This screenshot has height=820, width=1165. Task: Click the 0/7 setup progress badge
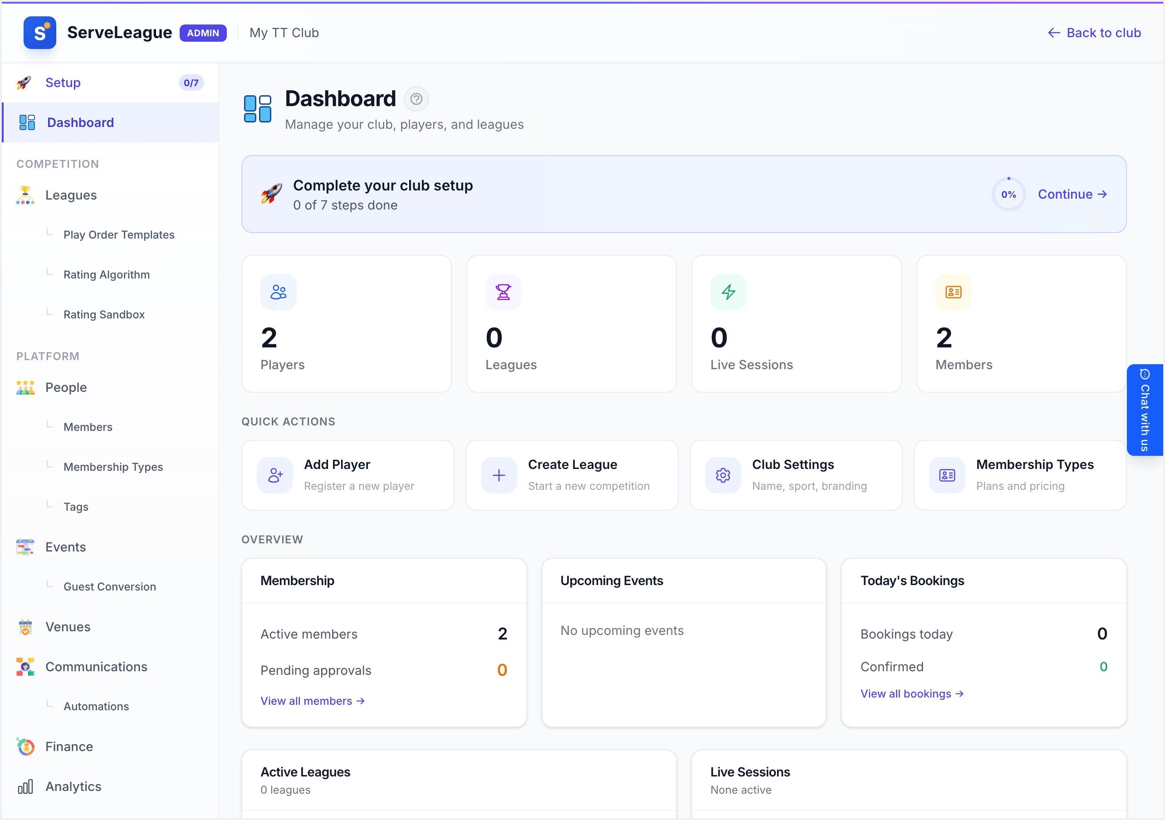[x=191, y=83]
